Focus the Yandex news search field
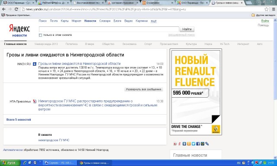This screenshot has height=166, width=277. tap(109, 29)
